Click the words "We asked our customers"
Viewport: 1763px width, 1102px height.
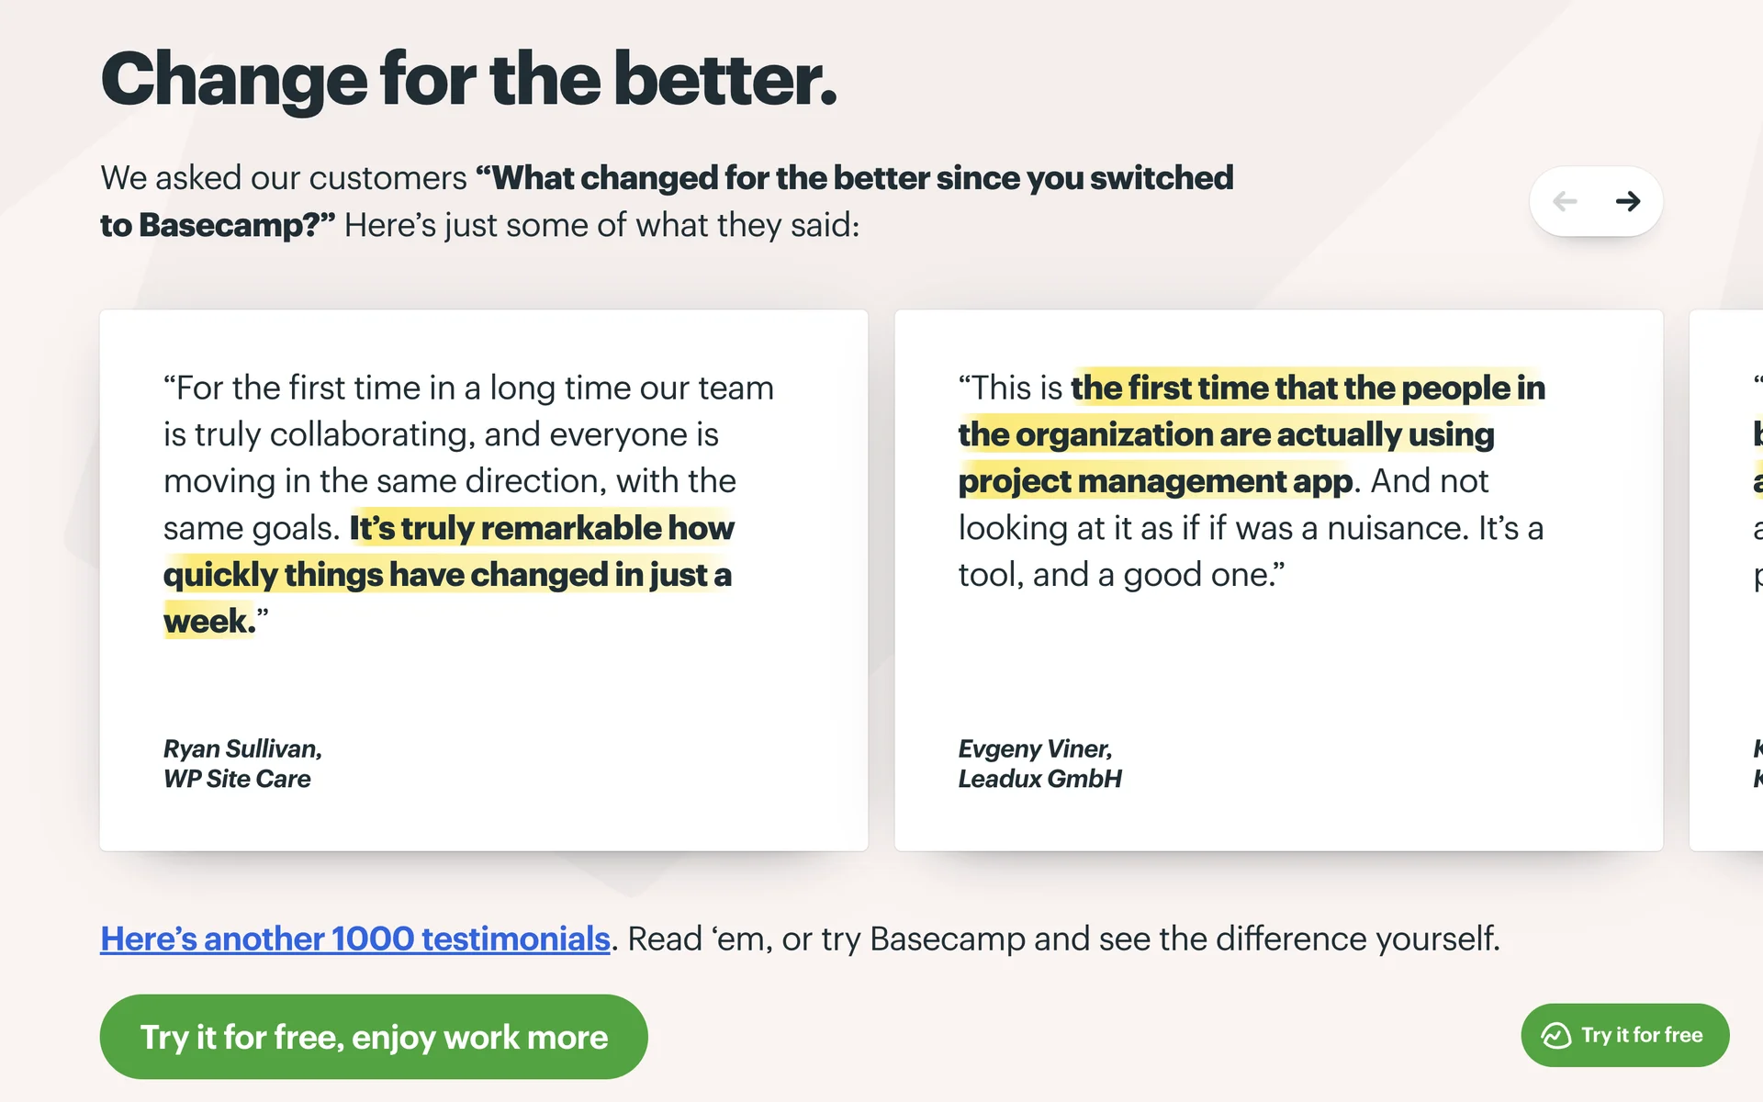[284, 178]
